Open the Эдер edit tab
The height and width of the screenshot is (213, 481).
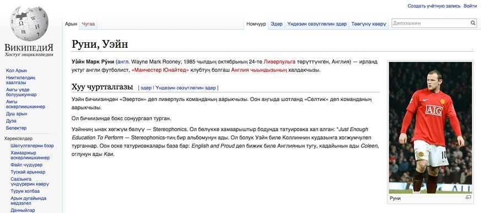click(x=277, y=24)
